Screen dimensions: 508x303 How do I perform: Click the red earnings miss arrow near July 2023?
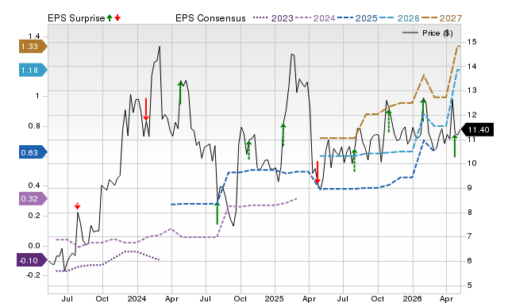pyautogui.click(x=77, y=206)
